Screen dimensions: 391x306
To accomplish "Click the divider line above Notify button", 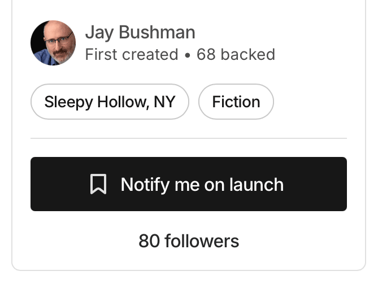I will [189, 138].
